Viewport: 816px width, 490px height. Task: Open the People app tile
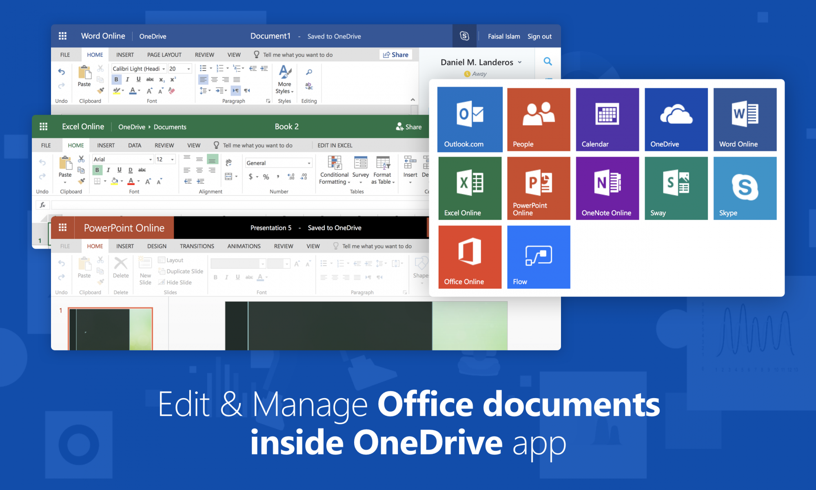(539, 119)
